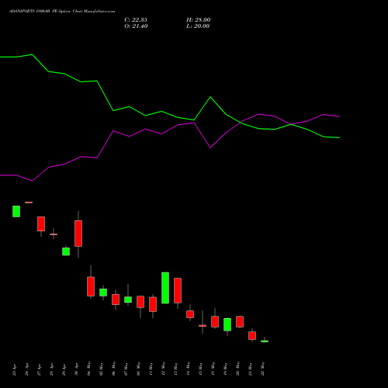
Task: Select the red candlestick for 14 May
Action: coord(190,314)
